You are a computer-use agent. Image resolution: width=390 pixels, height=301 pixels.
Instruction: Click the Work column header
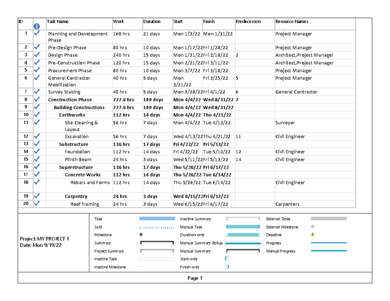pyautogui.click(x=119, y=21)
